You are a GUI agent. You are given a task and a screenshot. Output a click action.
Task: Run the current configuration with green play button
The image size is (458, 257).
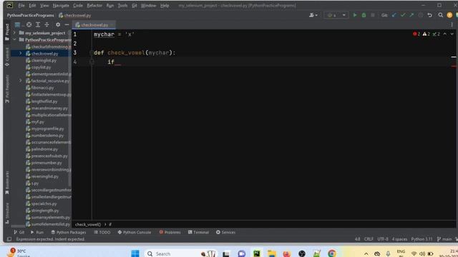[x=355, y=15]
